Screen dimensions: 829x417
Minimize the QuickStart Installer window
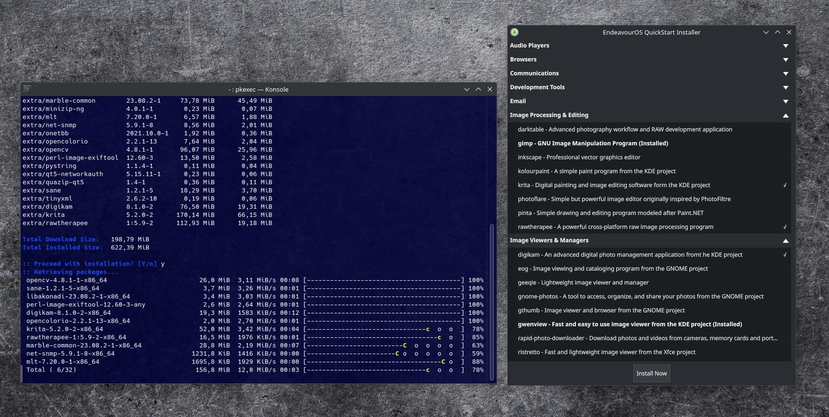click(x=766, y=32)
